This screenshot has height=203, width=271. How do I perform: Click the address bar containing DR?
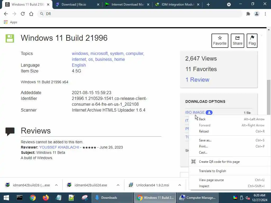pyautogui.click(x=140, y=14)
